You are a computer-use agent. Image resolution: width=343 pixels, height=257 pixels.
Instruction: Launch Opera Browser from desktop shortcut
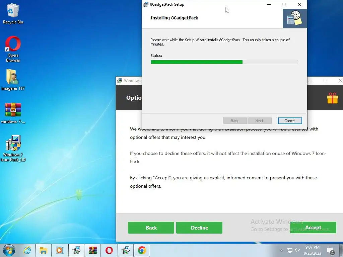point(13,49)
